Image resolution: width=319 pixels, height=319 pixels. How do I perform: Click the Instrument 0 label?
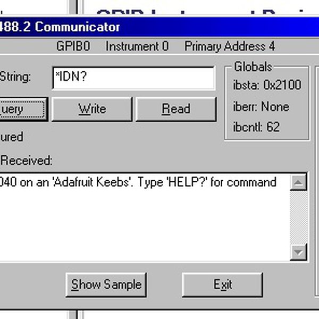(x=137, y=46)
